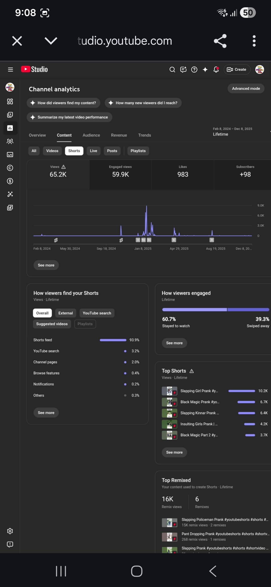The image size is (271, 587).
Task: Switch to the Audience tab
Action: coord(91,135)
